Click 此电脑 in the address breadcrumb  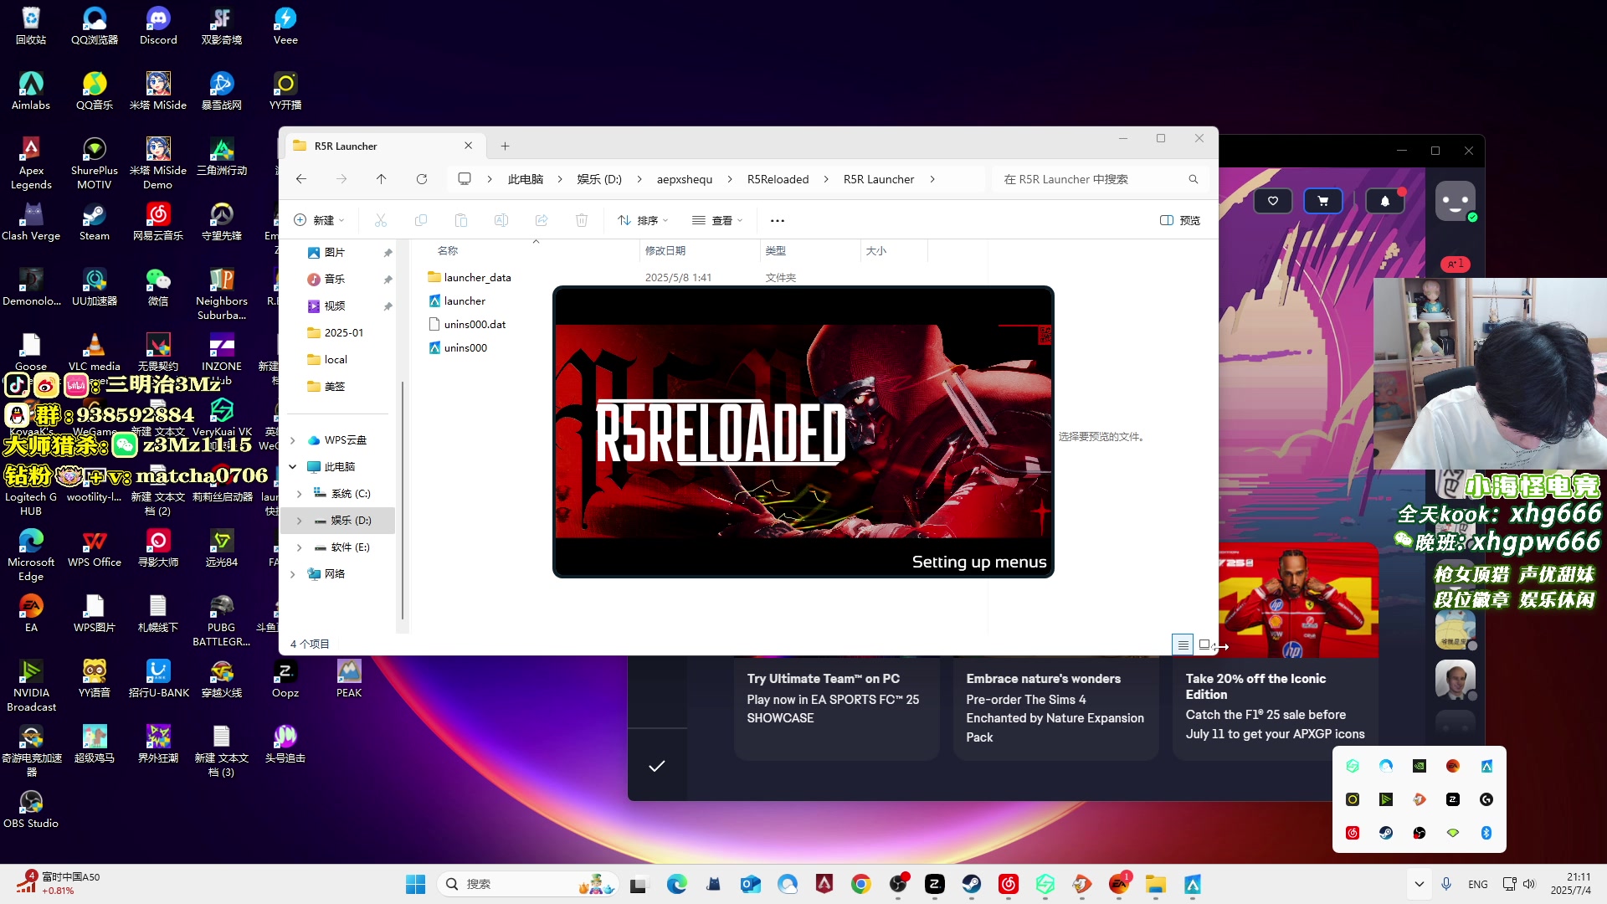point(526,179)
